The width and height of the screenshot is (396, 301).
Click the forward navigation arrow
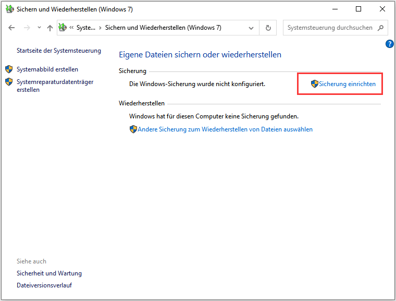[x=27, y=28]
